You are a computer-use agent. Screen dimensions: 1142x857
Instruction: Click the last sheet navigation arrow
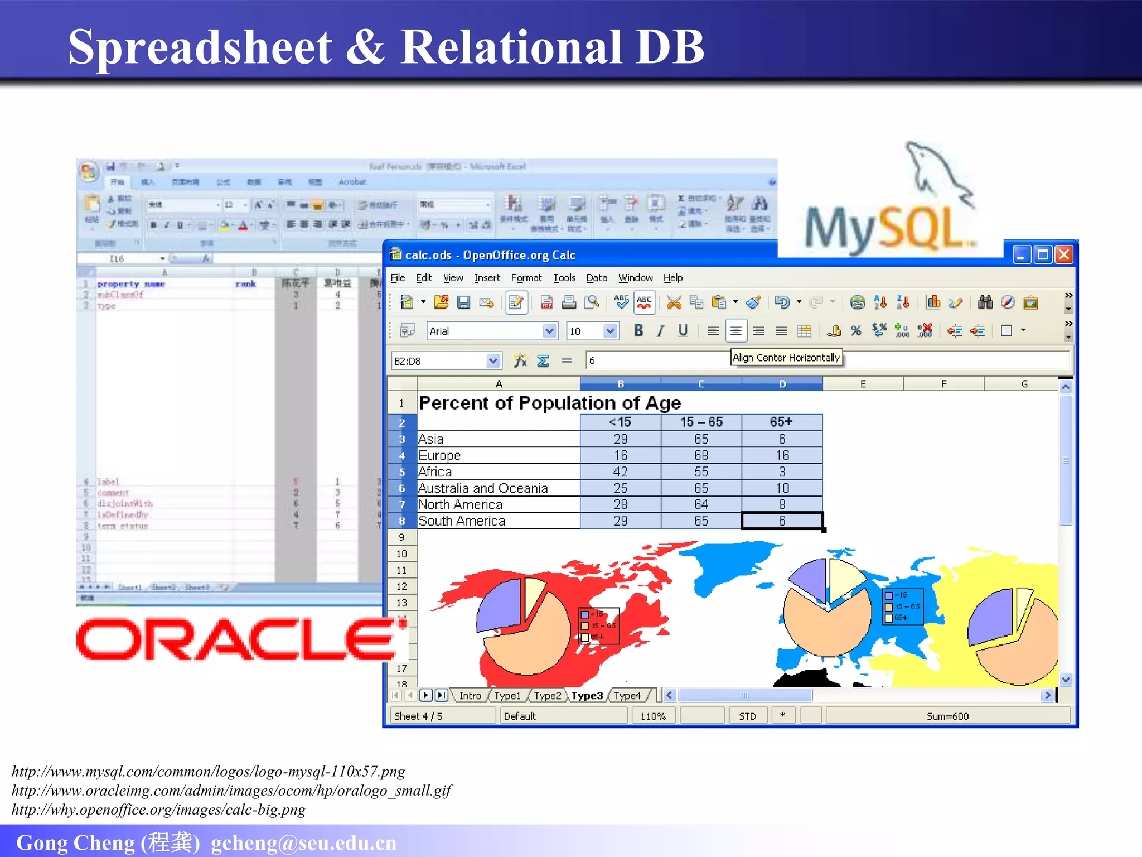442,695
